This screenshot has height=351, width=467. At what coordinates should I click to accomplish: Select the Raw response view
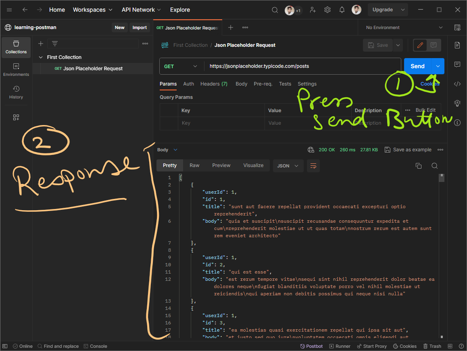(194, 166)
